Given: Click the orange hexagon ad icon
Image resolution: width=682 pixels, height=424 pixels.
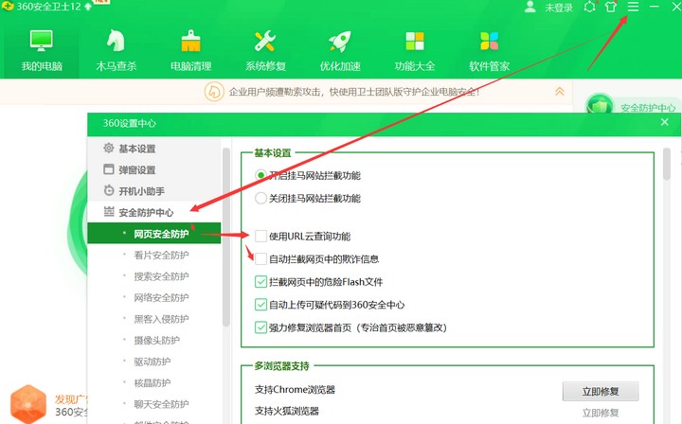Looking at the screenshot, I should pyautogui.click(x=28, y=404).
